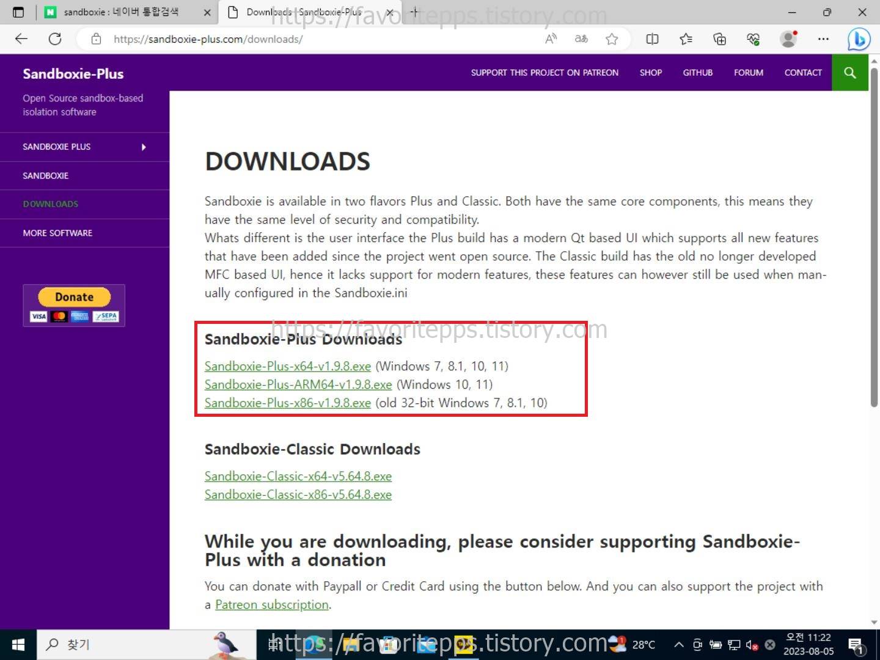The width and height of the screenshot is (880, 660).
Task: Expand the SANDBOXIE PLUS submenu arrow
Action: click(144, 147)
